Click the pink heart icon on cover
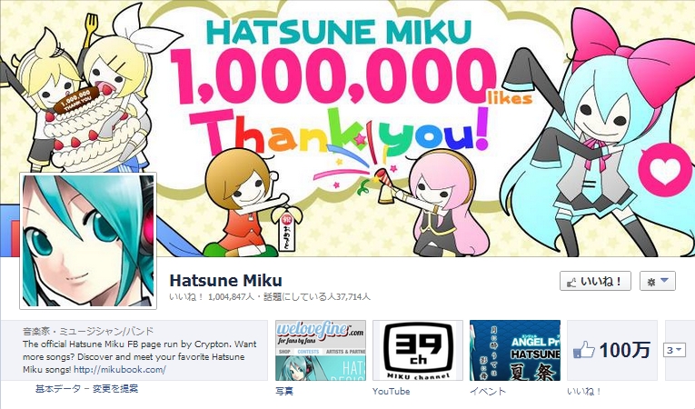Viewport: 695px width, 409px height. tap(665, 170)
